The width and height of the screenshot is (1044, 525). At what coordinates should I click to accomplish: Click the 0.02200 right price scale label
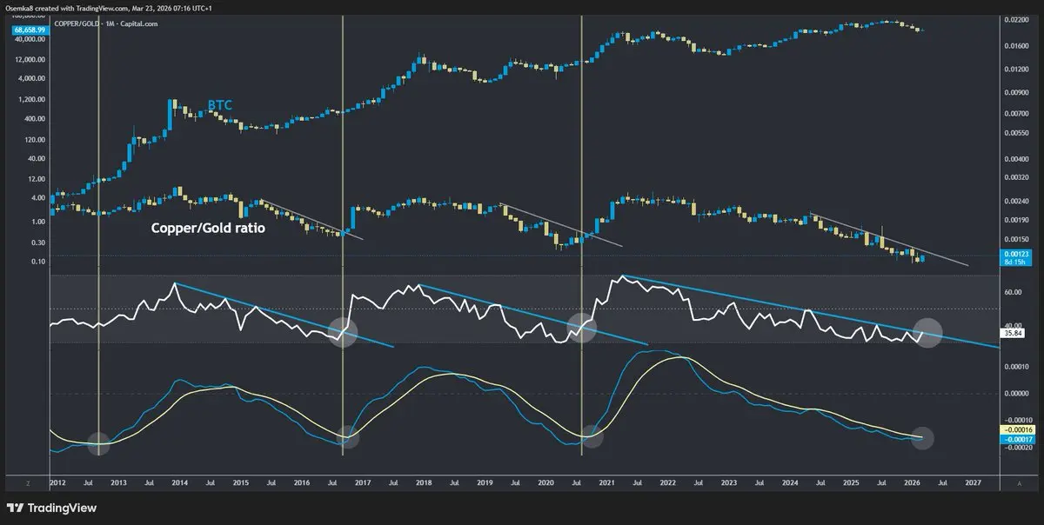pyautogui.click(x=1015, y=18)
